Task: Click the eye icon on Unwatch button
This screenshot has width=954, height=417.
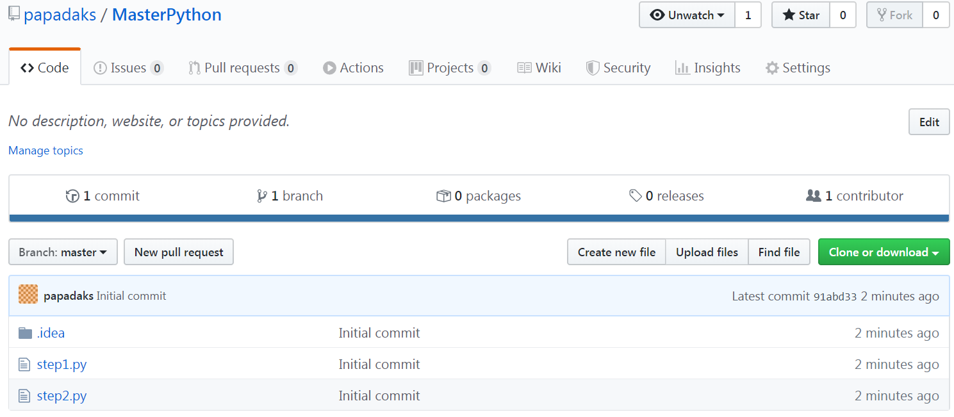Action: pyautogui.click(x=657, y=15)
